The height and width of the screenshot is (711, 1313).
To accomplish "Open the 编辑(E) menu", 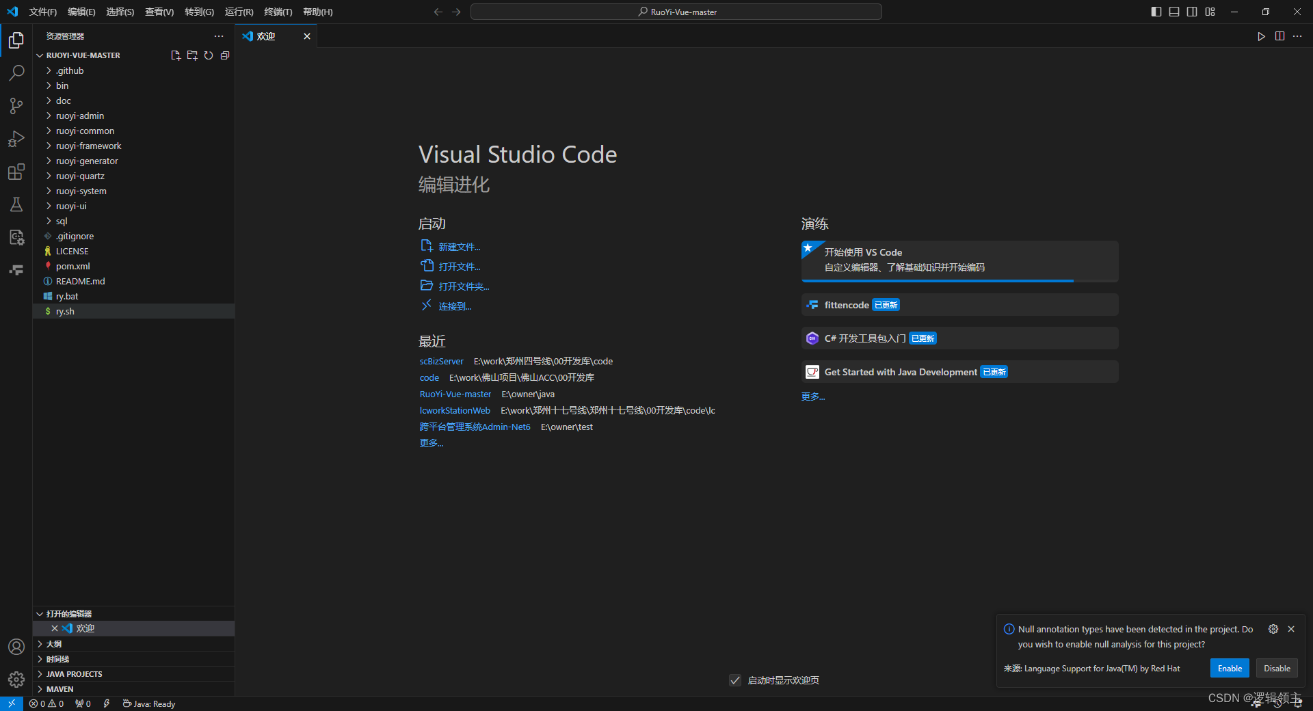I will pos(81,12).
